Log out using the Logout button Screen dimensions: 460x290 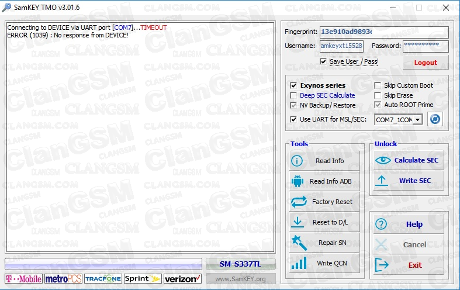426,63
